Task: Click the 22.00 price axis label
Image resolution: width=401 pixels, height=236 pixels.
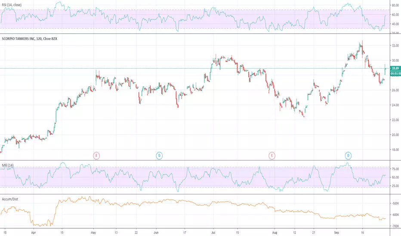Action: [395, 120]
